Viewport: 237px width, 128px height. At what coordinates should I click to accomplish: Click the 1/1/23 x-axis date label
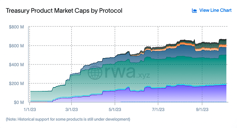click(30, 109)
